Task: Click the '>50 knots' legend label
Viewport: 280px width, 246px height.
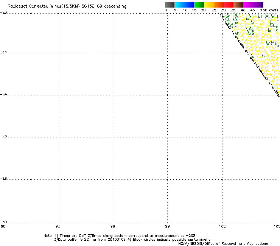Action: click(x=269, y=10)
